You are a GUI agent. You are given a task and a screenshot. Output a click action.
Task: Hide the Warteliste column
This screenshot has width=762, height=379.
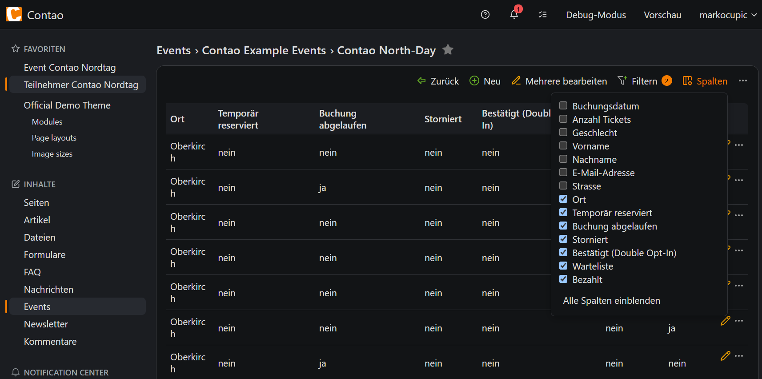pyautogui.click(x=563, y=266)
